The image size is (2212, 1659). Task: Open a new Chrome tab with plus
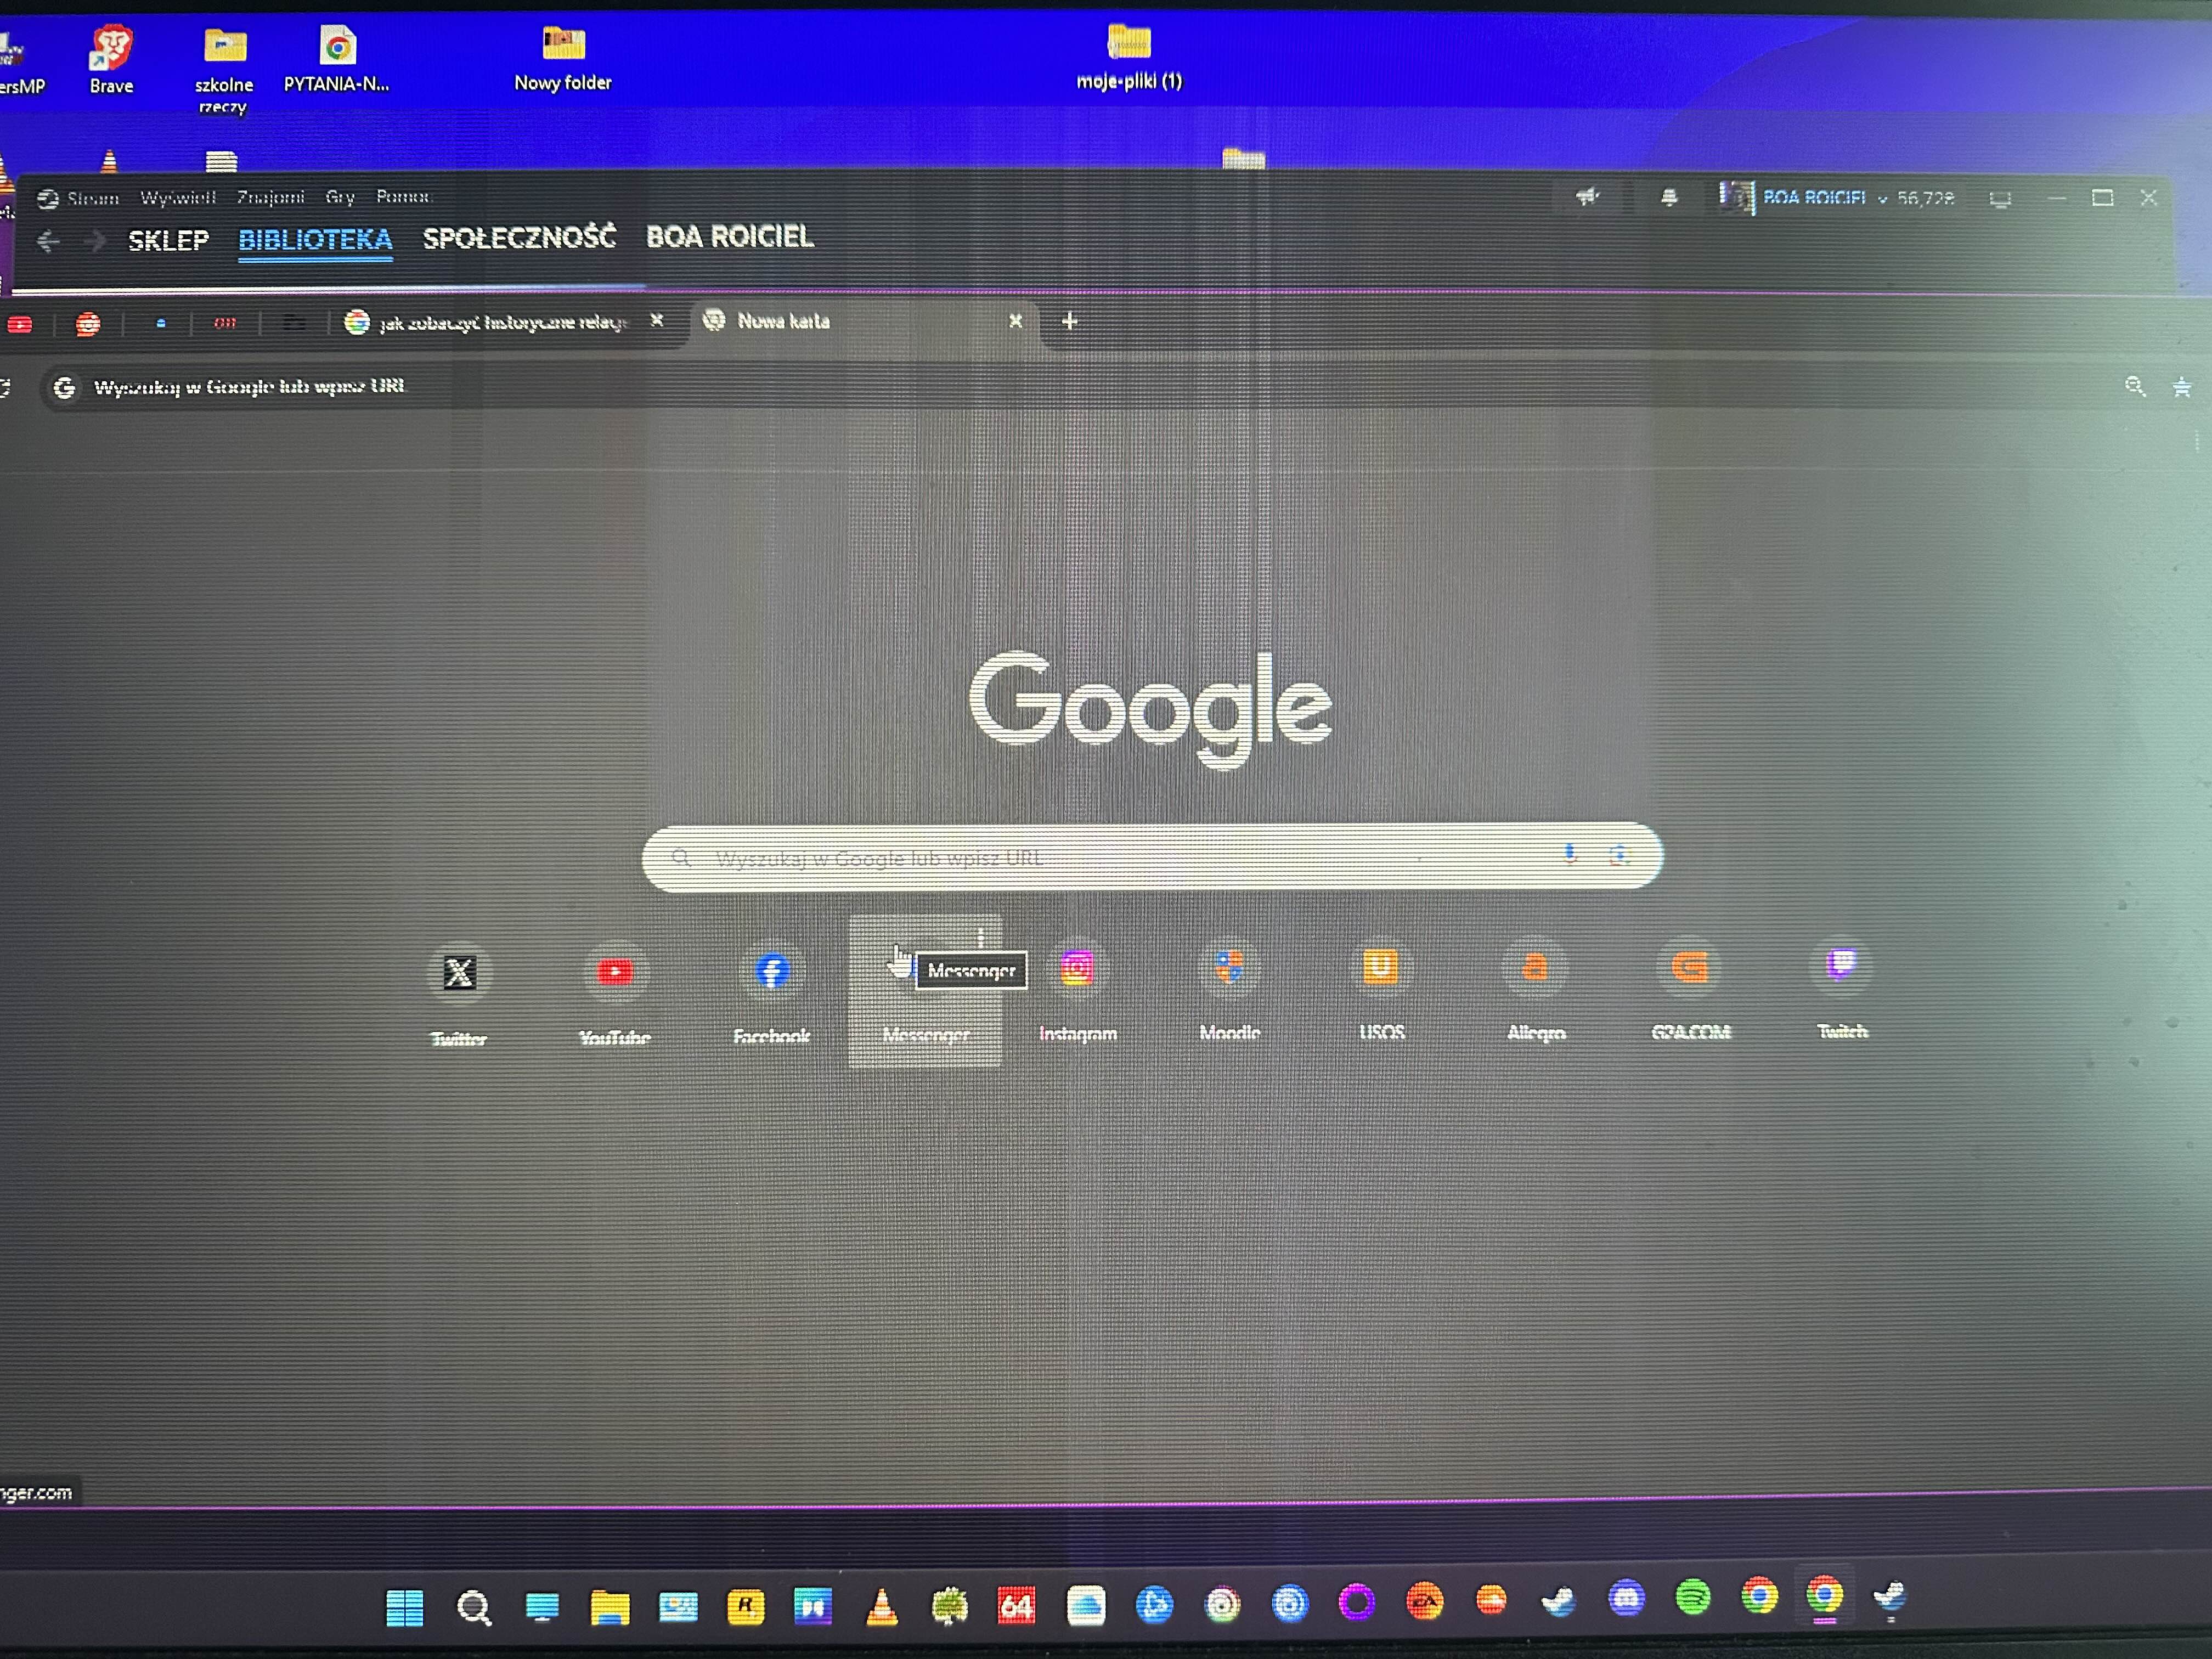tap(1069, 321)
